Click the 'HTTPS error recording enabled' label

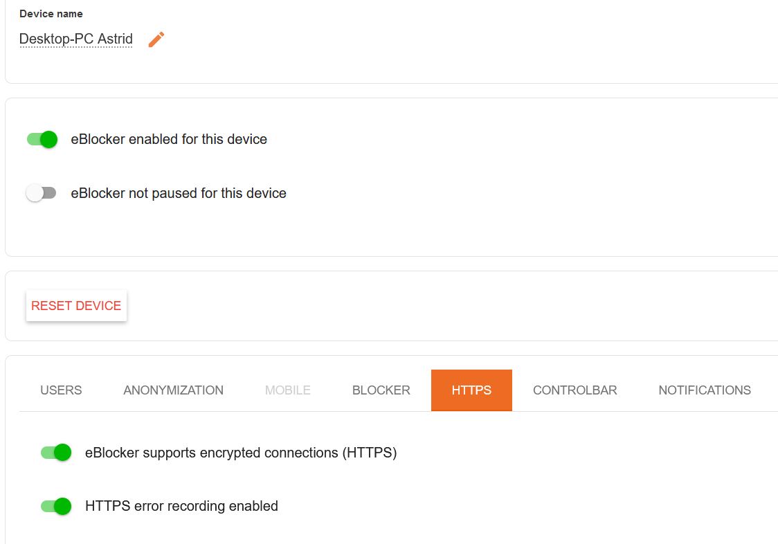(181, 506)
